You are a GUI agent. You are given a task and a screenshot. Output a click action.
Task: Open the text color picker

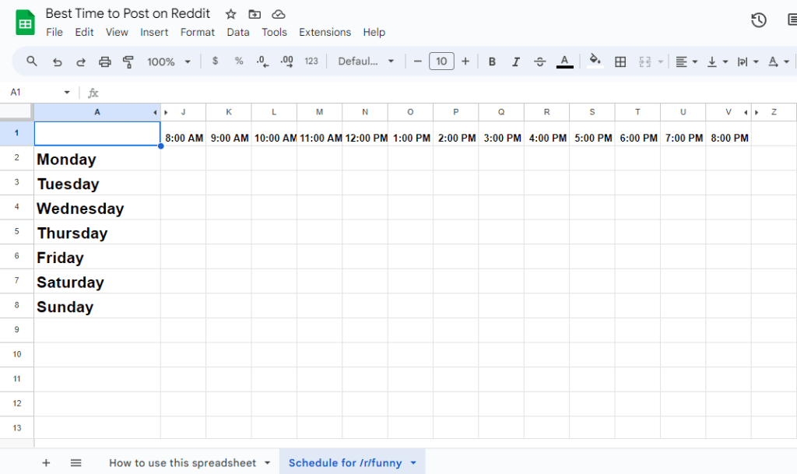(564, 61)
